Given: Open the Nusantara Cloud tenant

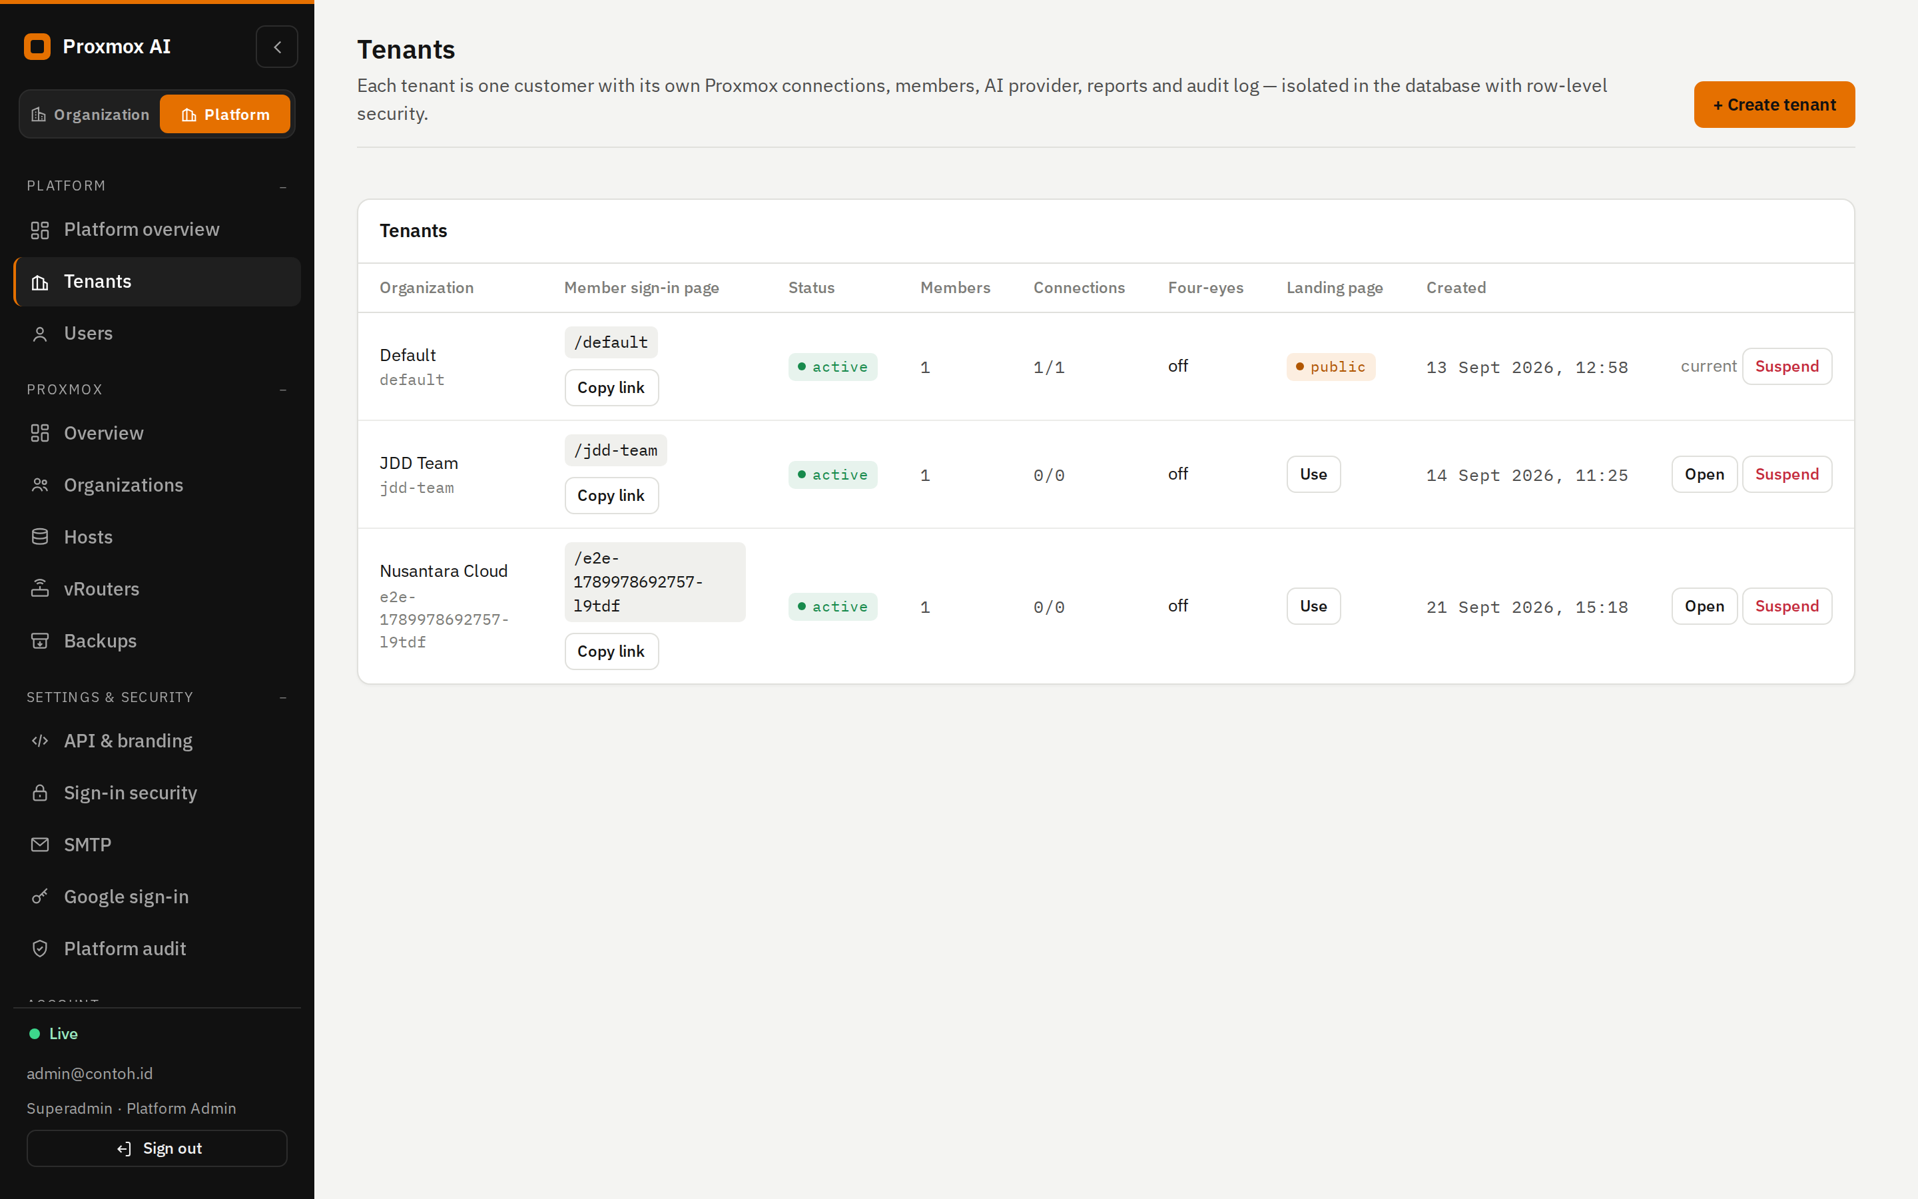Looking at the screenshot, I should pos(1704,607).
